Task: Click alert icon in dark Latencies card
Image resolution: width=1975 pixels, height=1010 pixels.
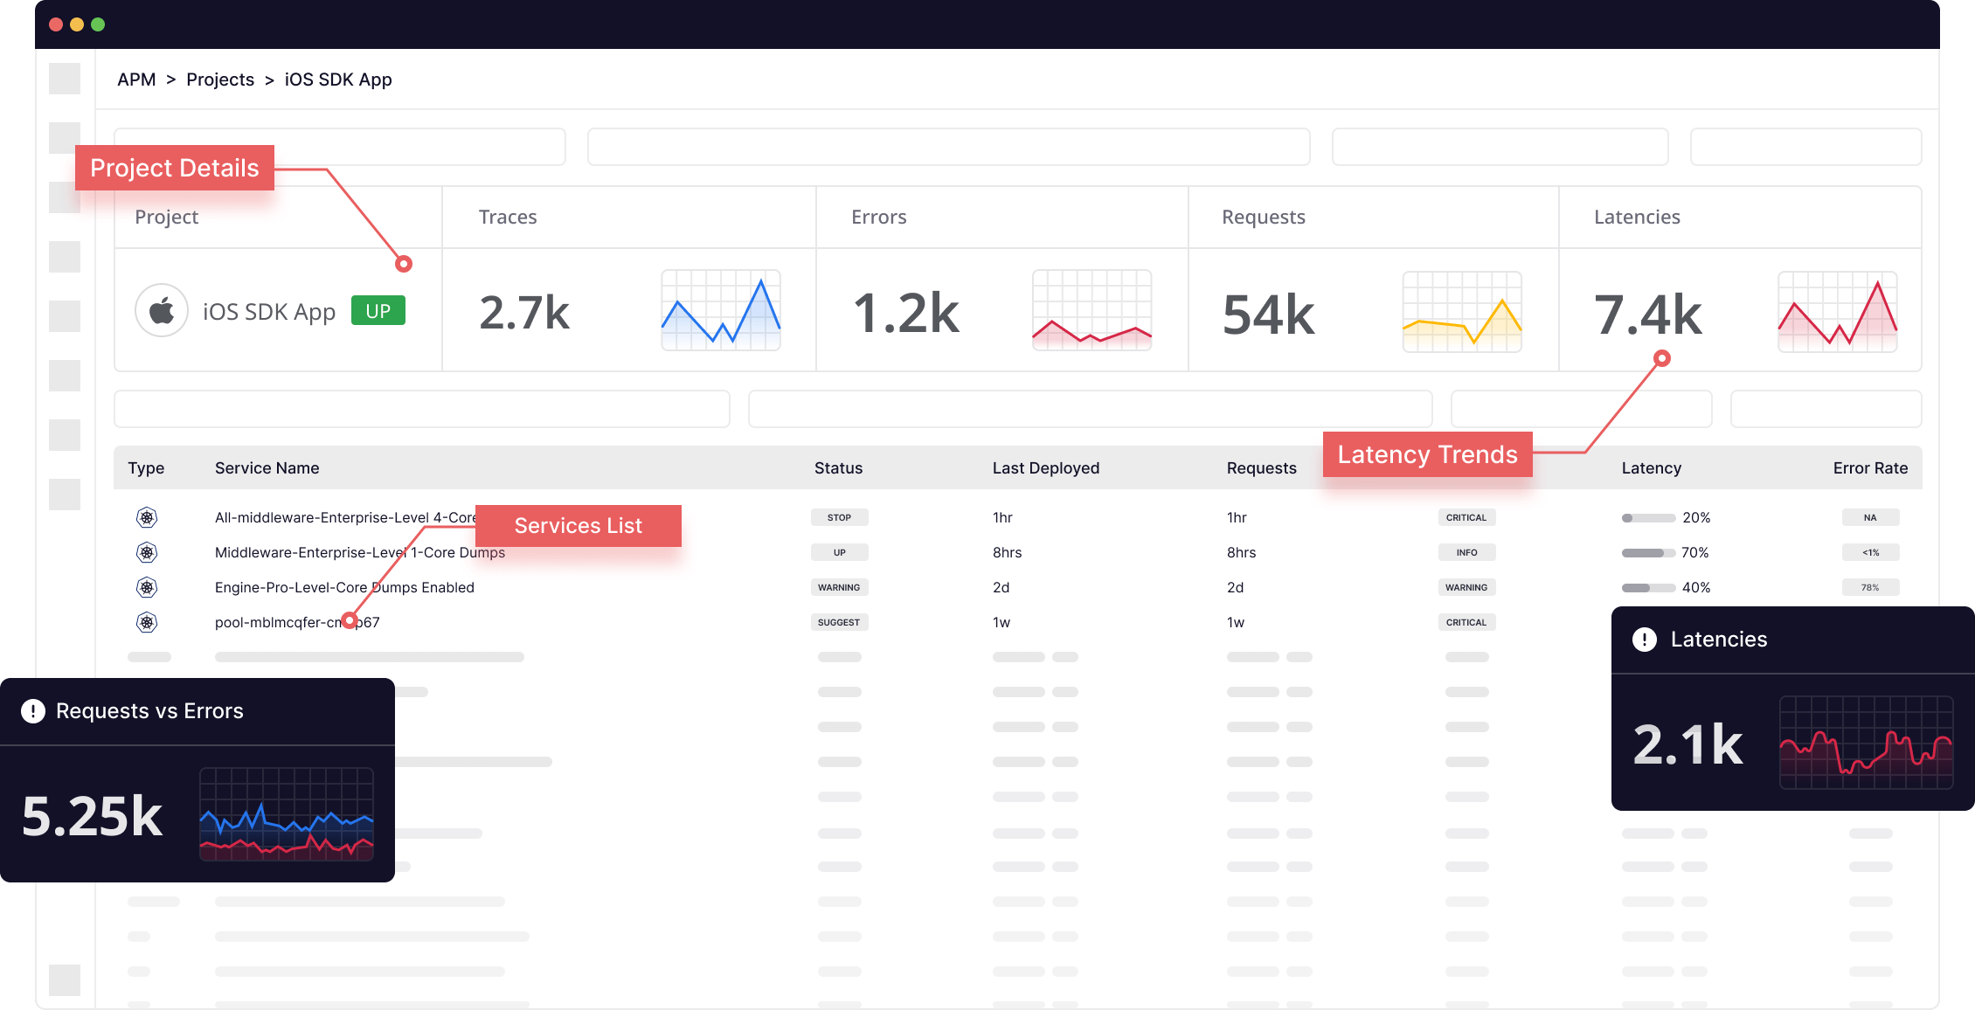Action: coord(1644,640)
